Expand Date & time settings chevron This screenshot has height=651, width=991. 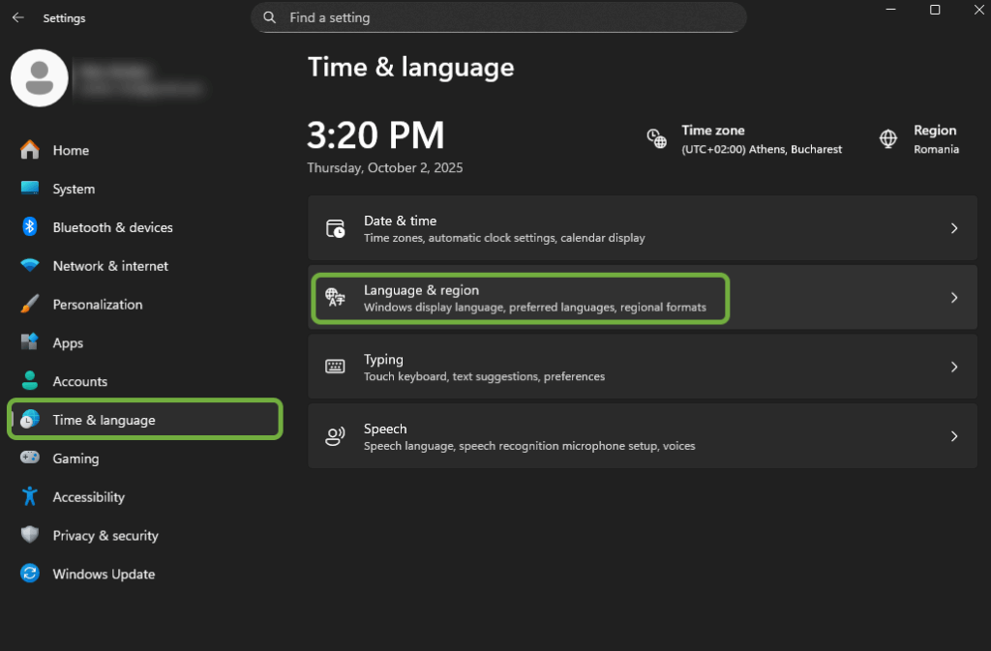point(953,228)
